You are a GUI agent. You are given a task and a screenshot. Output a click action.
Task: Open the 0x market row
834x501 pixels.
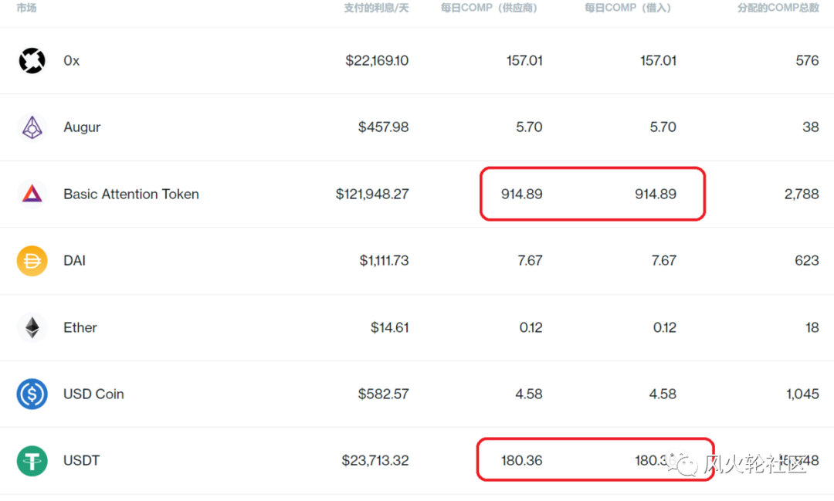coord(72,60)
